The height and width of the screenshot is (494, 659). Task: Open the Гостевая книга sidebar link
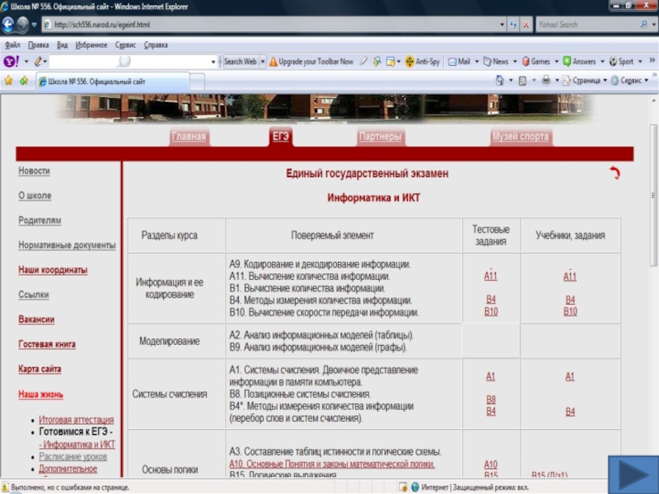pos(47,344)
